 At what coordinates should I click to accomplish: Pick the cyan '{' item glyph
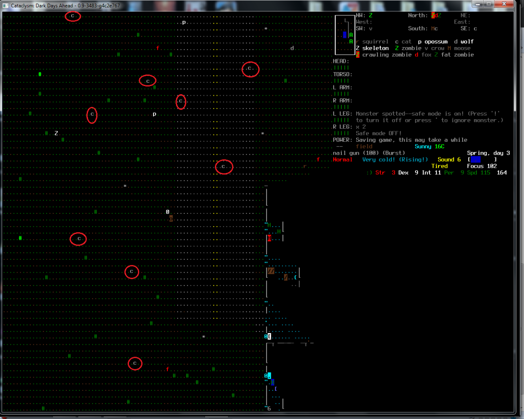click(295, 277)
